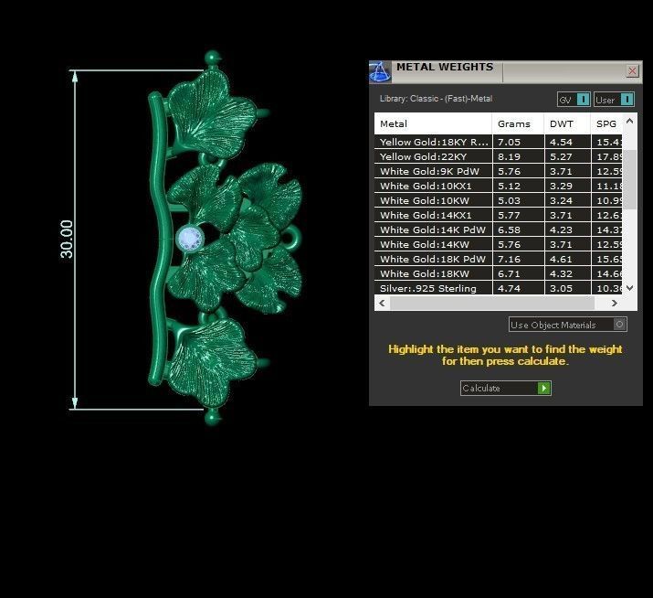Select White Gold:18KW row
Viewport: 653px width, 598px height.
[x=499, y=273]
